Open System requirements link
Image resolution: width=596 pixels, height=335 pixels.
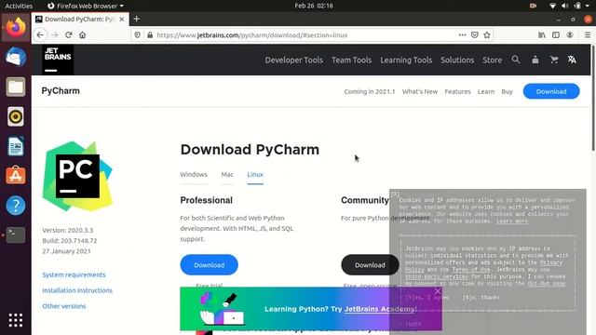coord(74,275)
